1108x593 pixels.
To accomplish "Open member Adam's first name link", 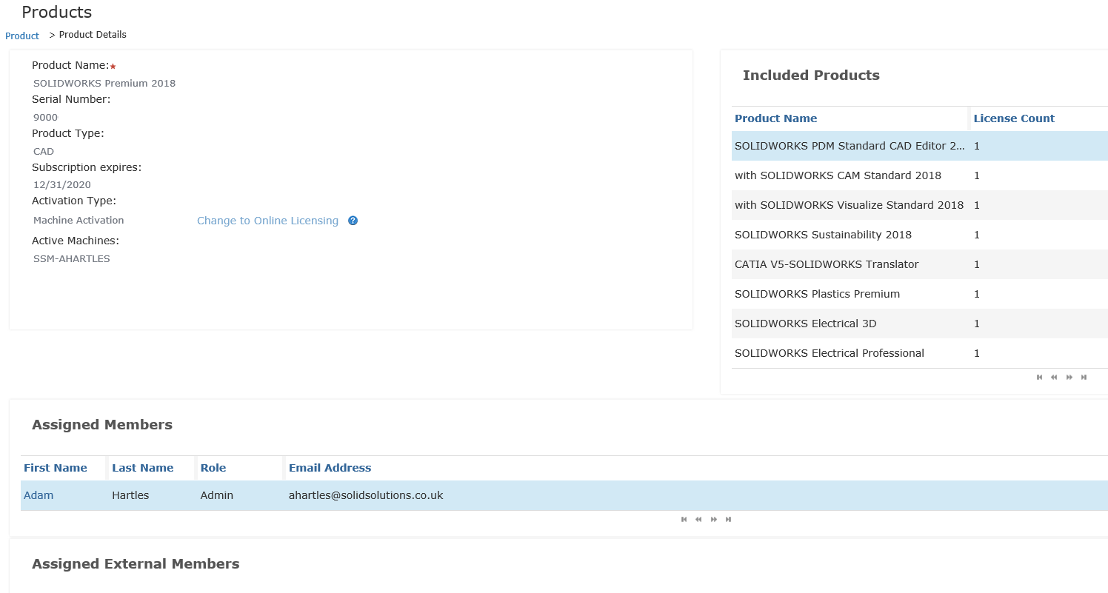I will (x=39, y=495).
